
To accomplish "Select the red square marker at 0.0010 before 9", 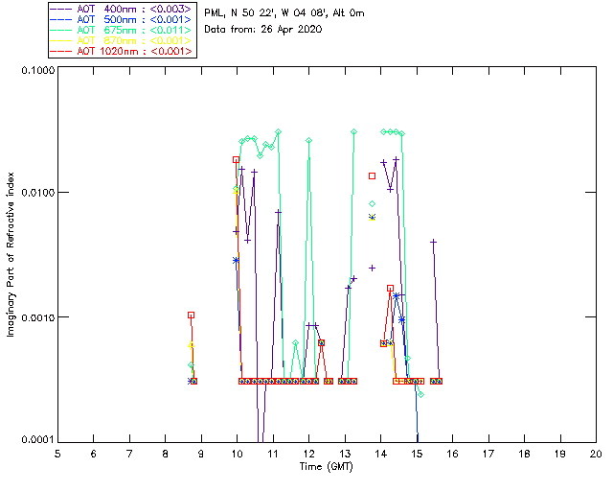I will [191, 316].
